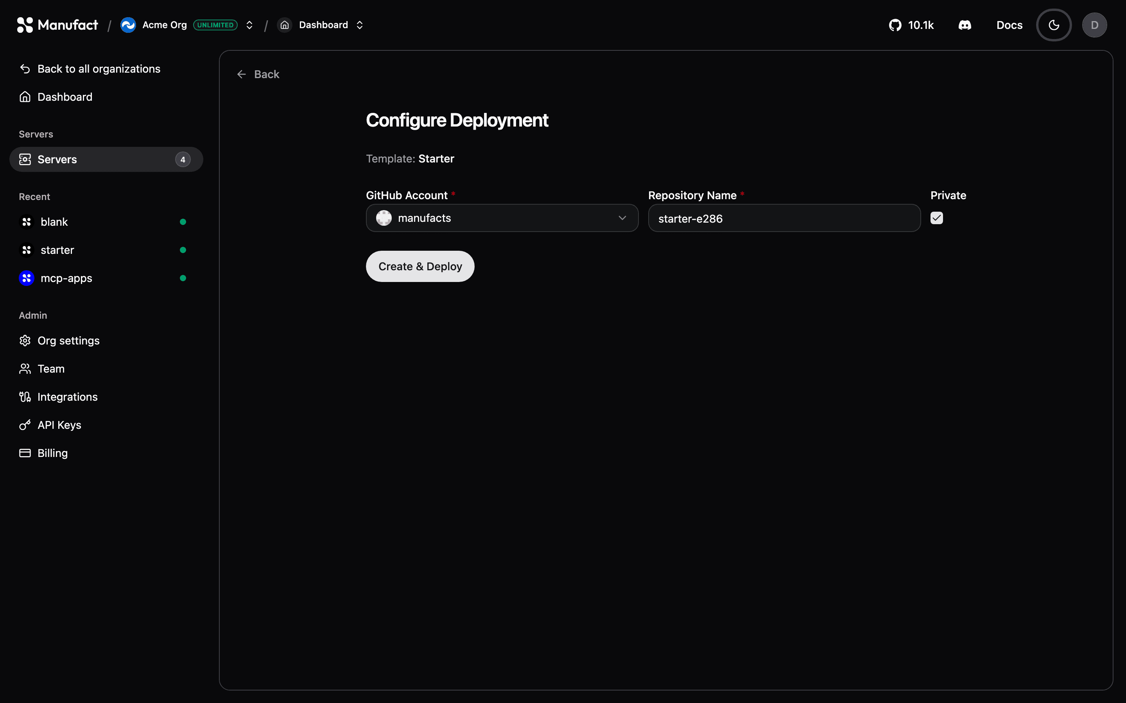
Task: Click the Manufact logo
Action: pos(57,25)
